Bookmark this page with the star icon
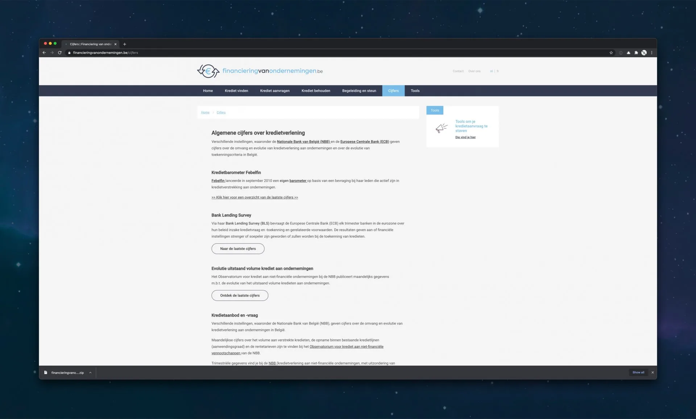Viewport: 696px width, 419px height. click(x=611, y=53)
